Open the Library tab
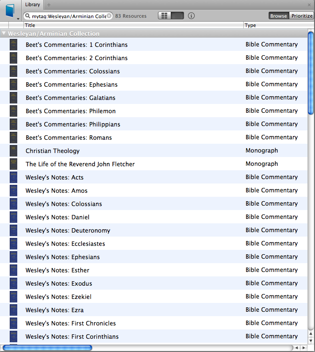This screenshot has height=352, width=315. [x=33, y=4]
